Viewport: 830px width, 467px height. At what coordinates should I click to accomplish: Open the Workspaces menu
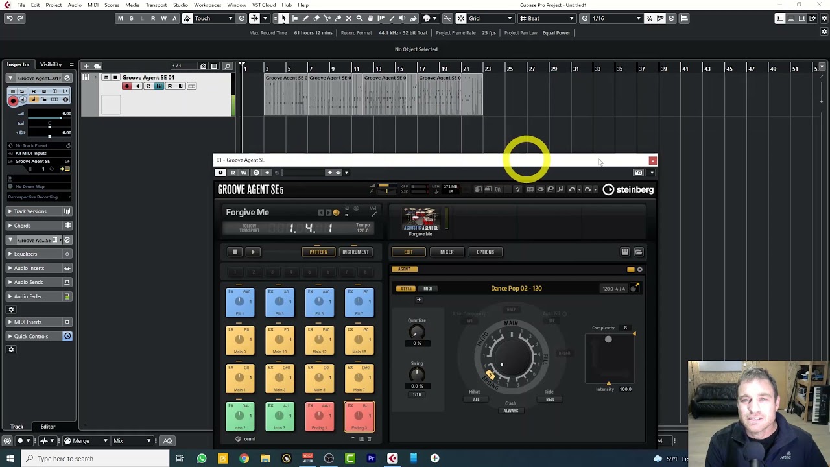click(x=207, y=5)
